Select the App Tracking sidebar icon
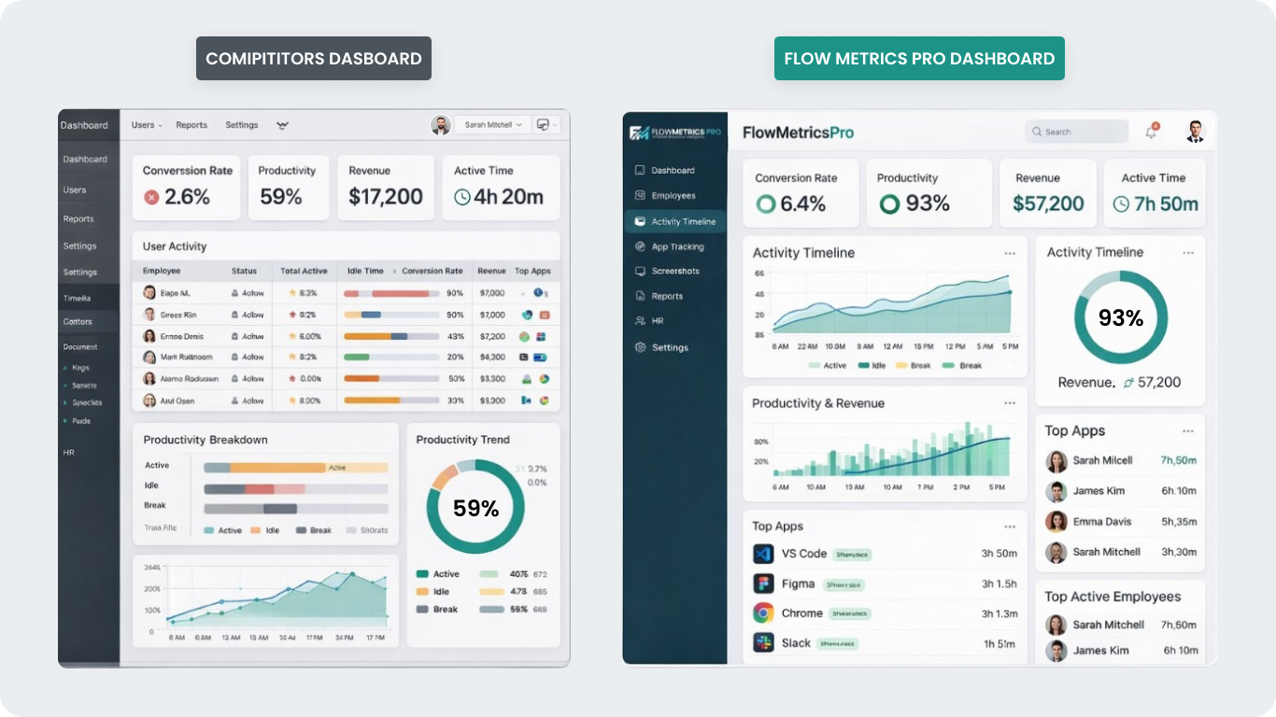1276x717 pixels. pos(640,247)
